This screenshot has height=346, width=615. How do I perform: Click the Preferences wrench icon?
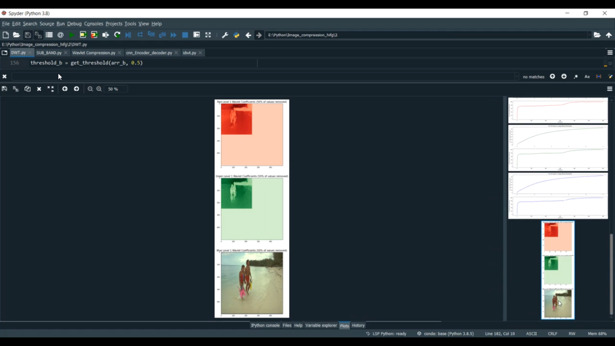tap(225, 35)
